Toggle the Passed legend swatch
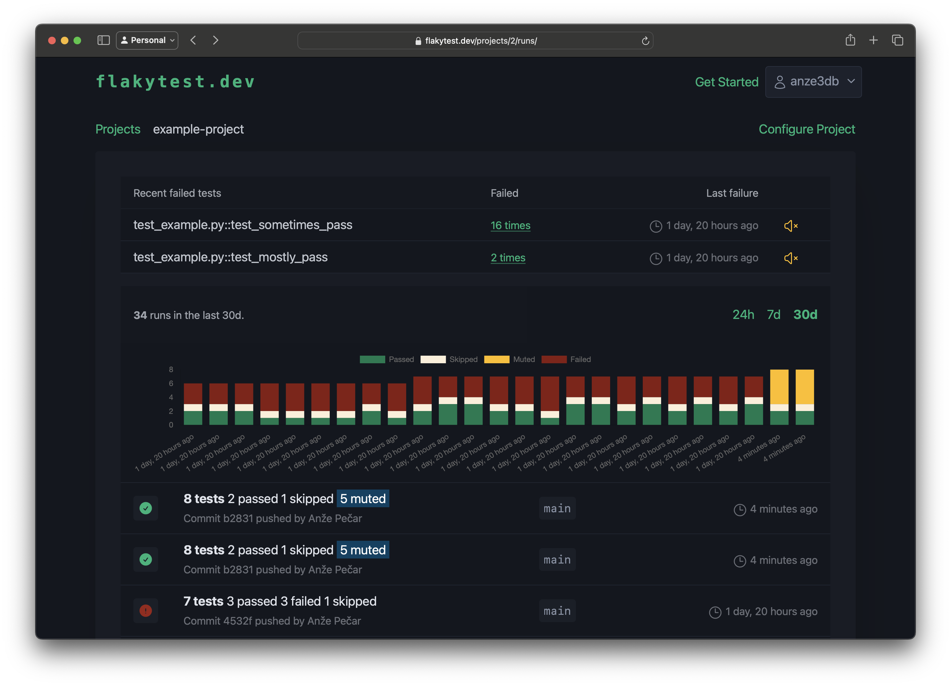 click(x=372, y=359)
